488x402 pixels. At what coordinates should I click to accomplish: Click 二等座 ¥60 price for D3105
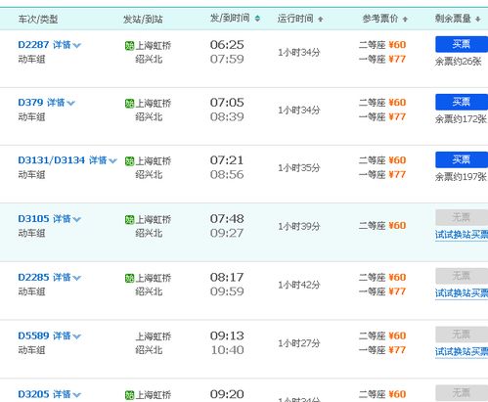pyautogui.click(x=382, y=225)
